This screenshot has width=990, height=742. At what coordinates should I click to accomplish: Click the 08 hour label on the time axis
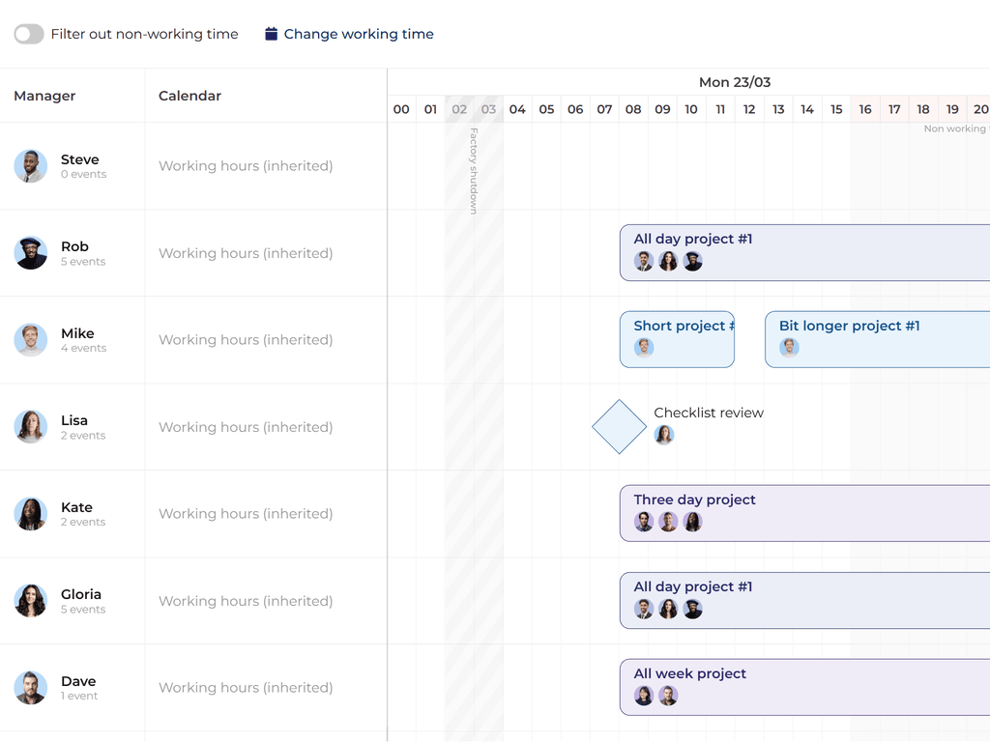click(x=633, y=109)
